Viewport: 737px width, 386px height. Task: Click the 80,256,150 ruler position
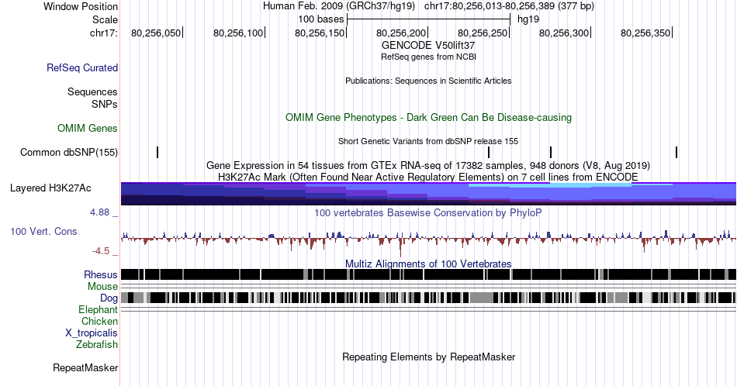pyautogui.click(x=320, y=33)
